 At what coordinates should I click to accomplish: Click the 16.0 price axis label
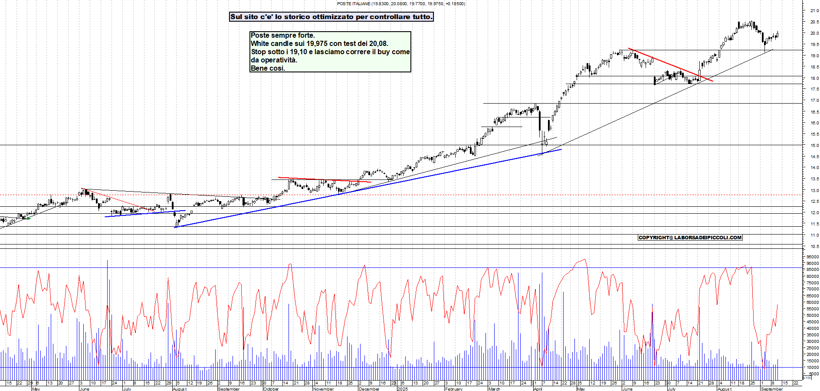coord(814,123)
